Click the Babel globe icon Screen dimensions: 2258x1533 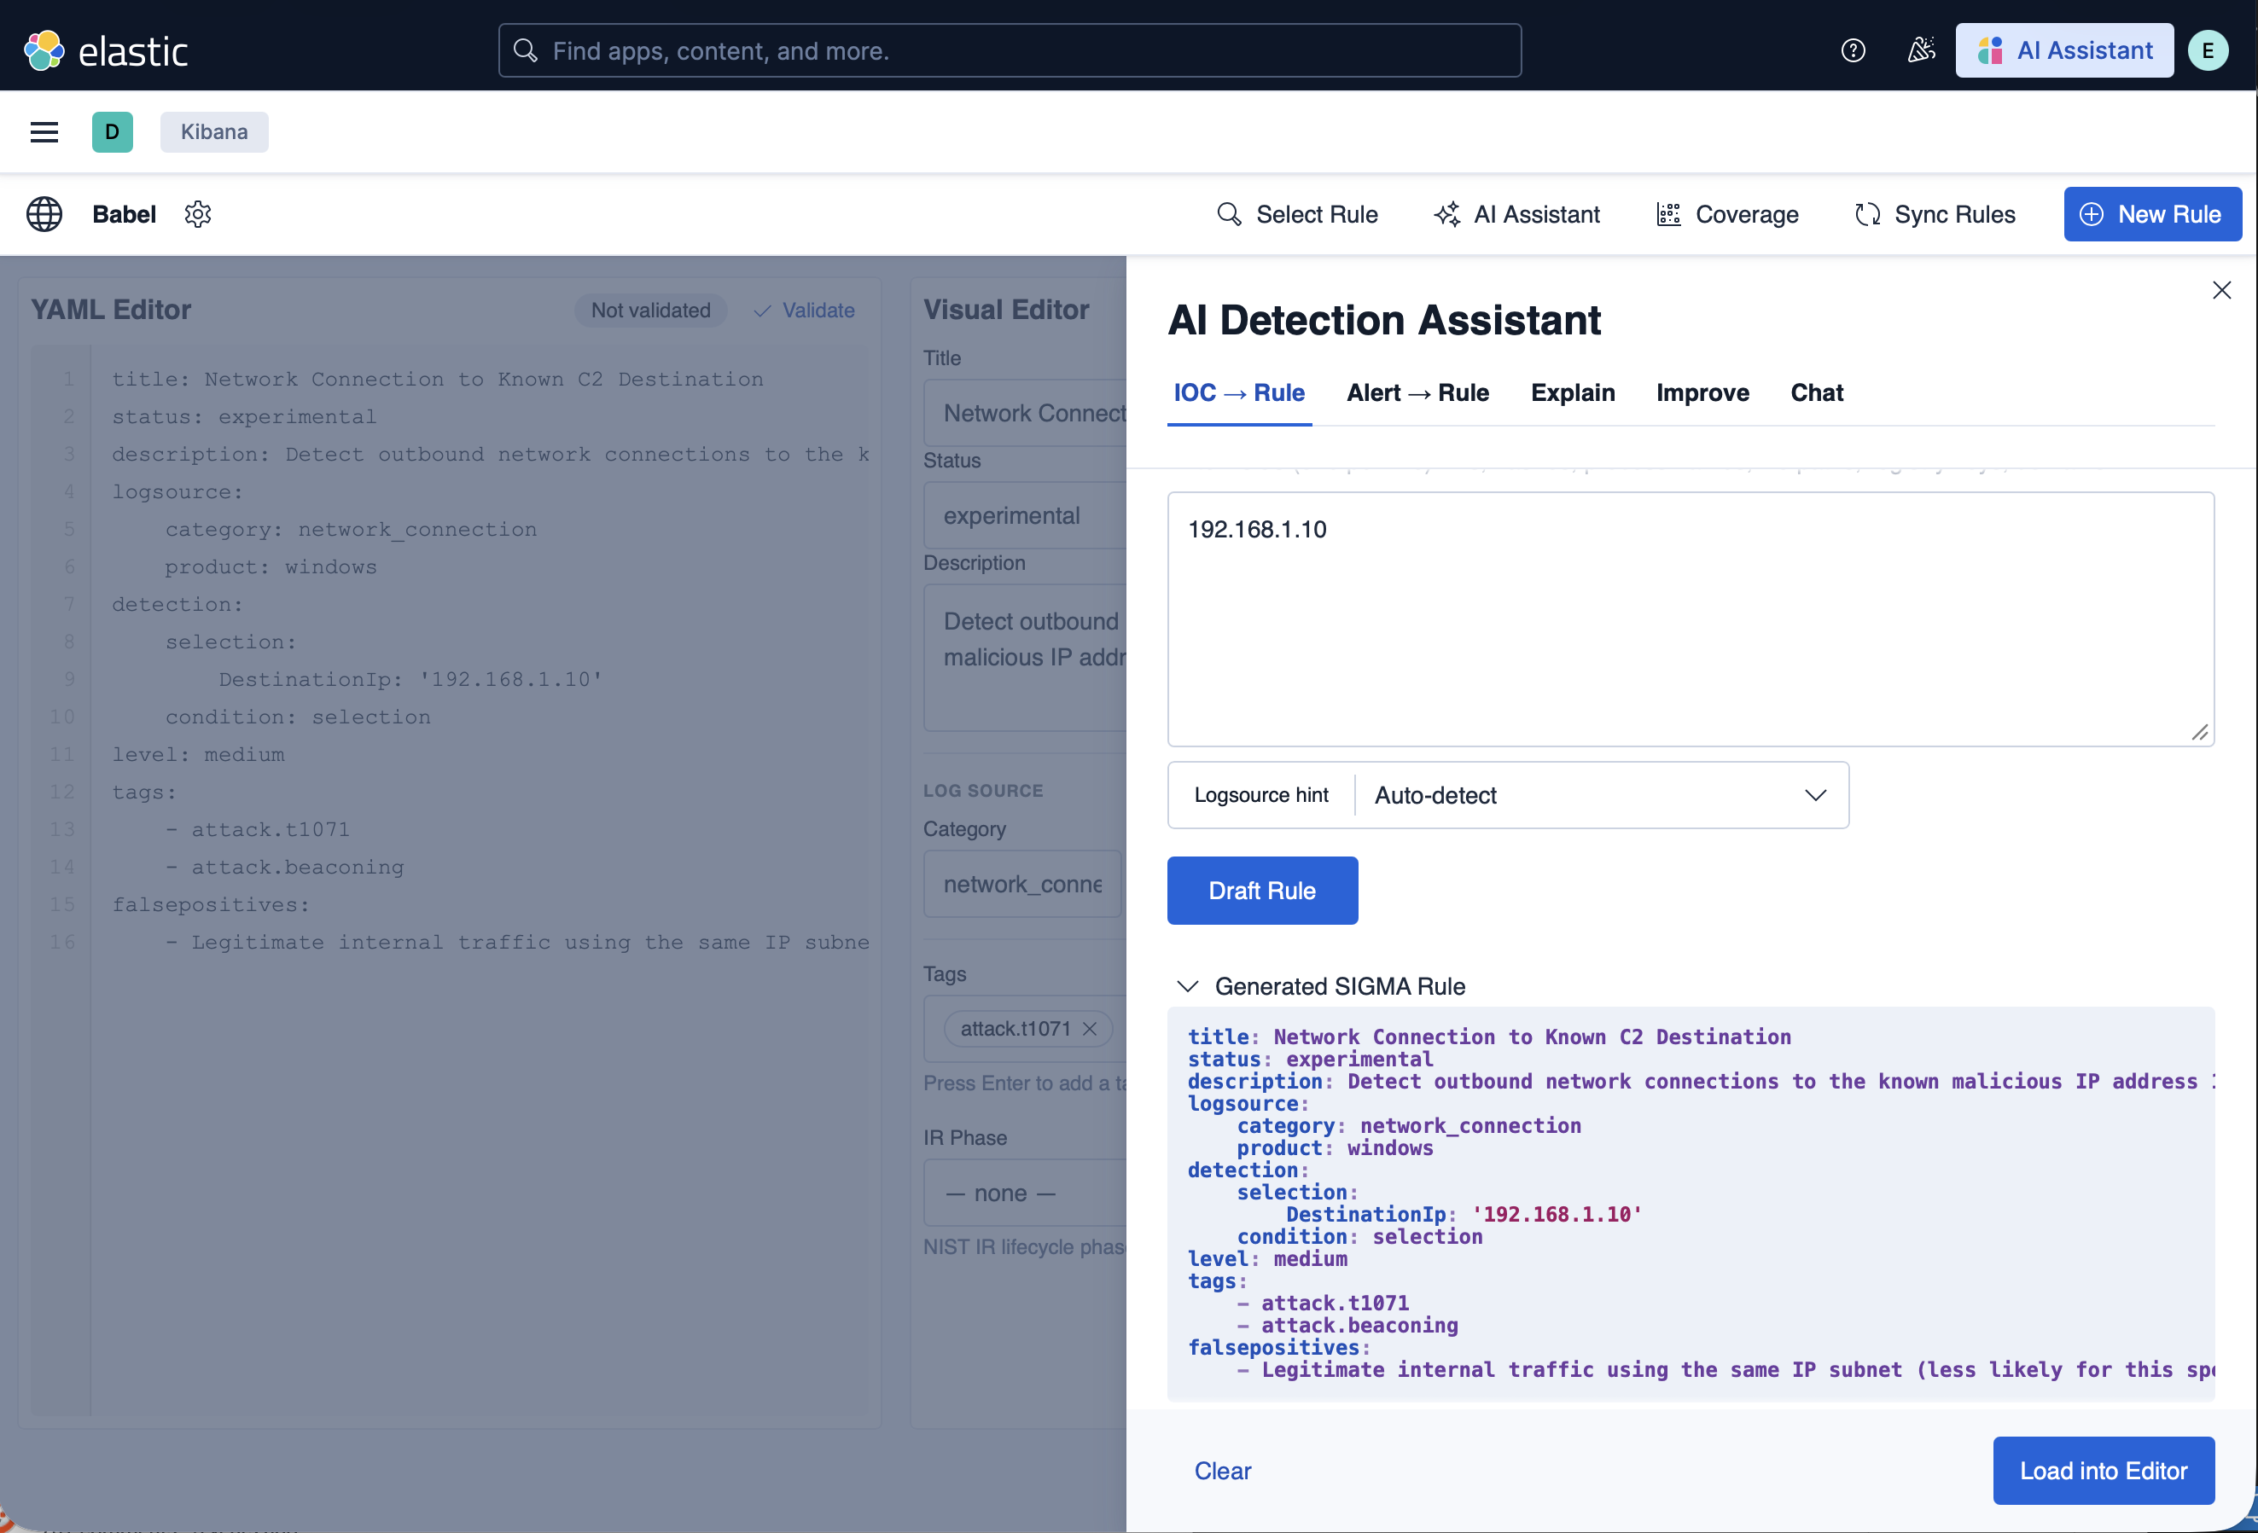point(44,214)
